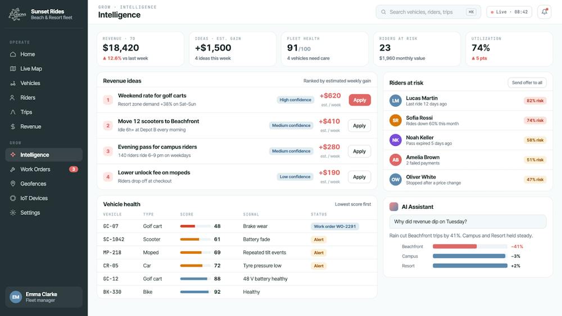Screen dimensions: 562x316
Task: Click the Live 08:42 status indicator
Action: pyautogui.click(x=509, y=12)
